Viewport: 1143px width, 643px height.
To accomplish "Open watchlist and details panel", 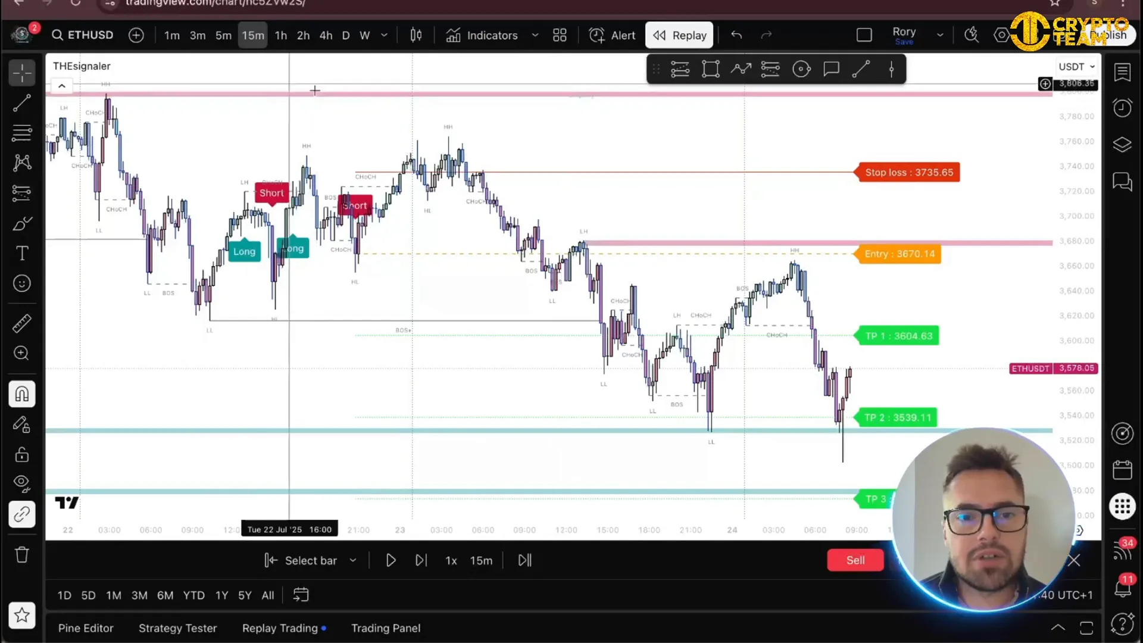I will pyautogui.click(x=1122, y=72).
